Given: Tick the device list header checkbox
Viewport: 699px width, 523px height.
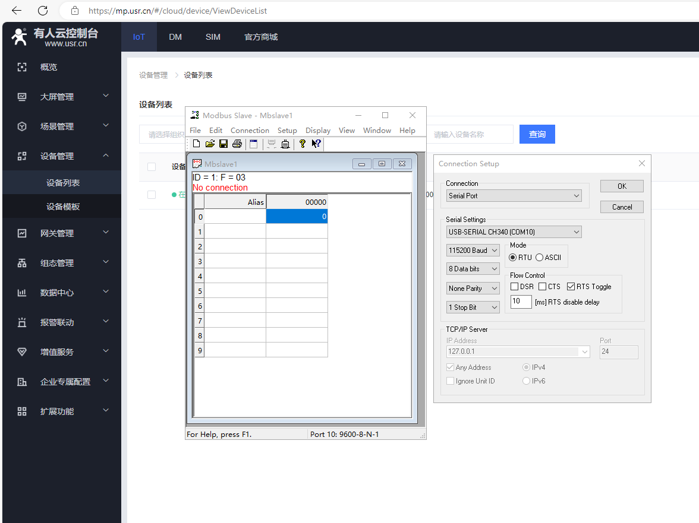Looking at the screenshot, I should click(x=152, y=166).
